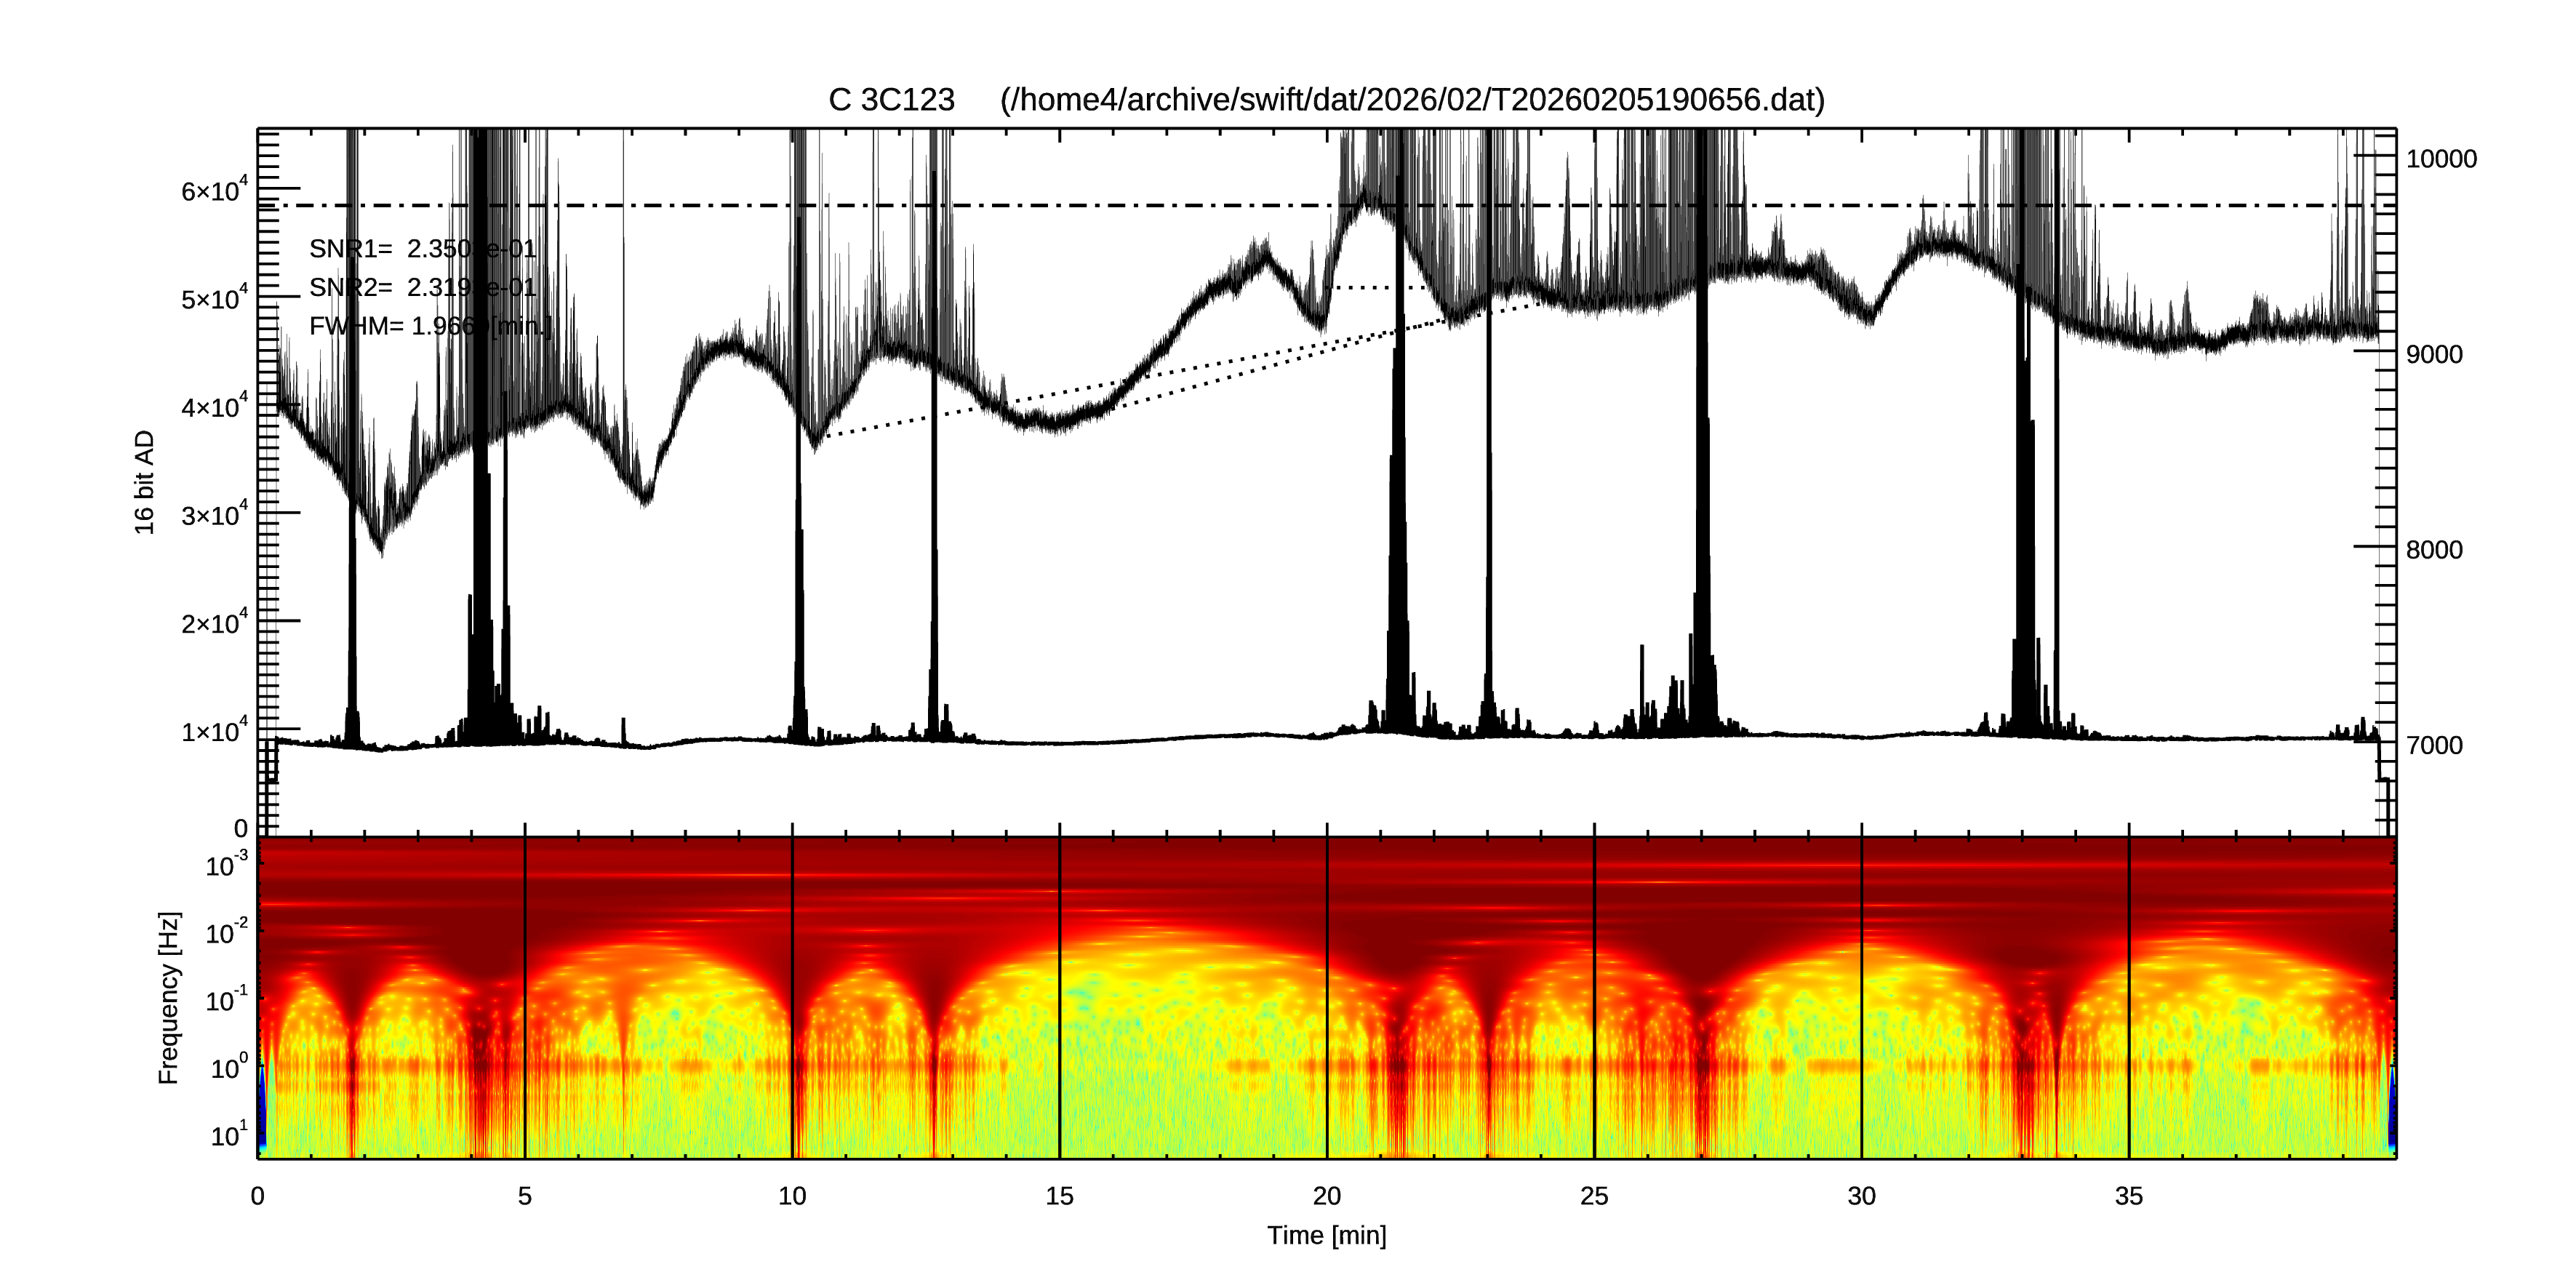Image resolution: width=2576 pixels, height=1288 pixels.
Task: Click the '16 bit AD' y-axis label
Action: point(145,482)
